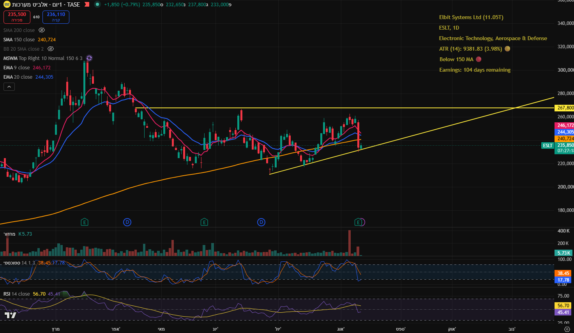Click the Elbit Systems Ltd (11.05T) text
This screenshot has height=333, width=574.
pos(471,17)
